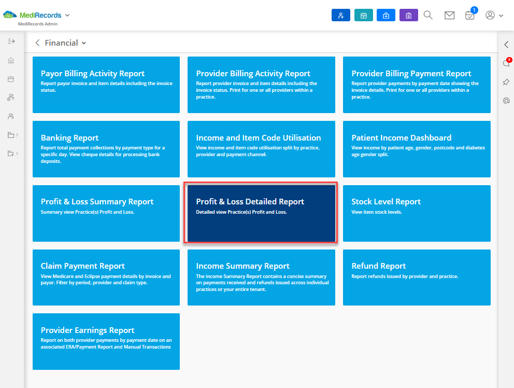The image size is (514, 388).
Task: Click the @ mentions icon
Action: (506, 101)
